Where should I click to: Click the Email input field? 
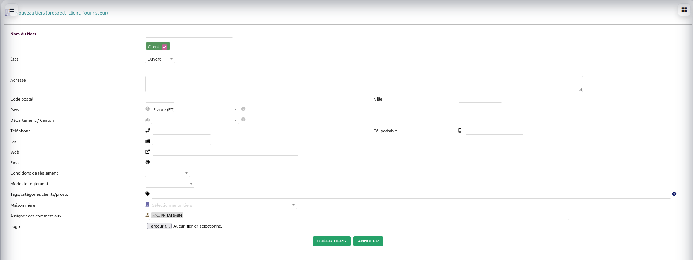point(182,162)
